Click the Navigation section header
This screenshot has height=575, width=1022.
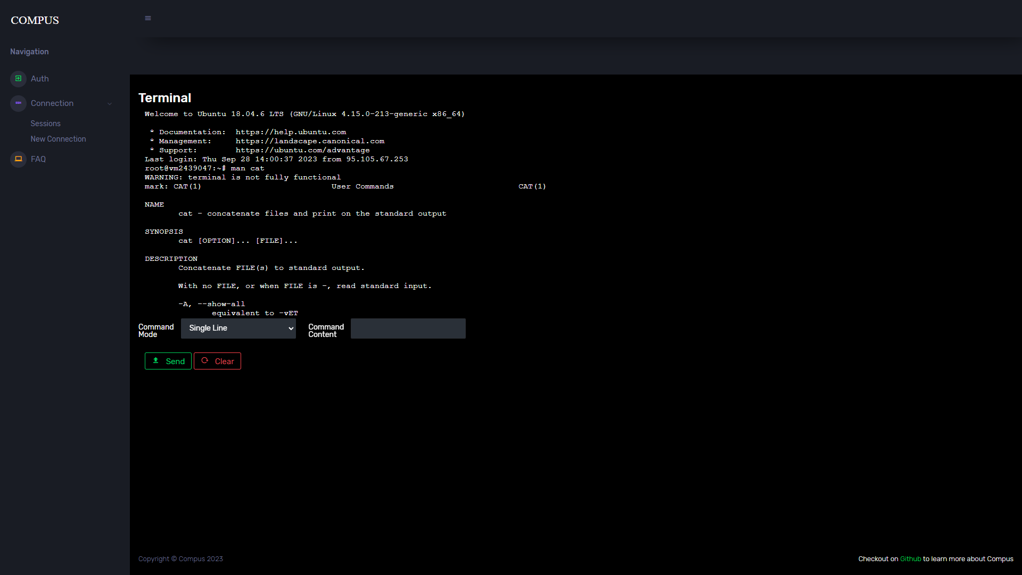pos(29,52)
